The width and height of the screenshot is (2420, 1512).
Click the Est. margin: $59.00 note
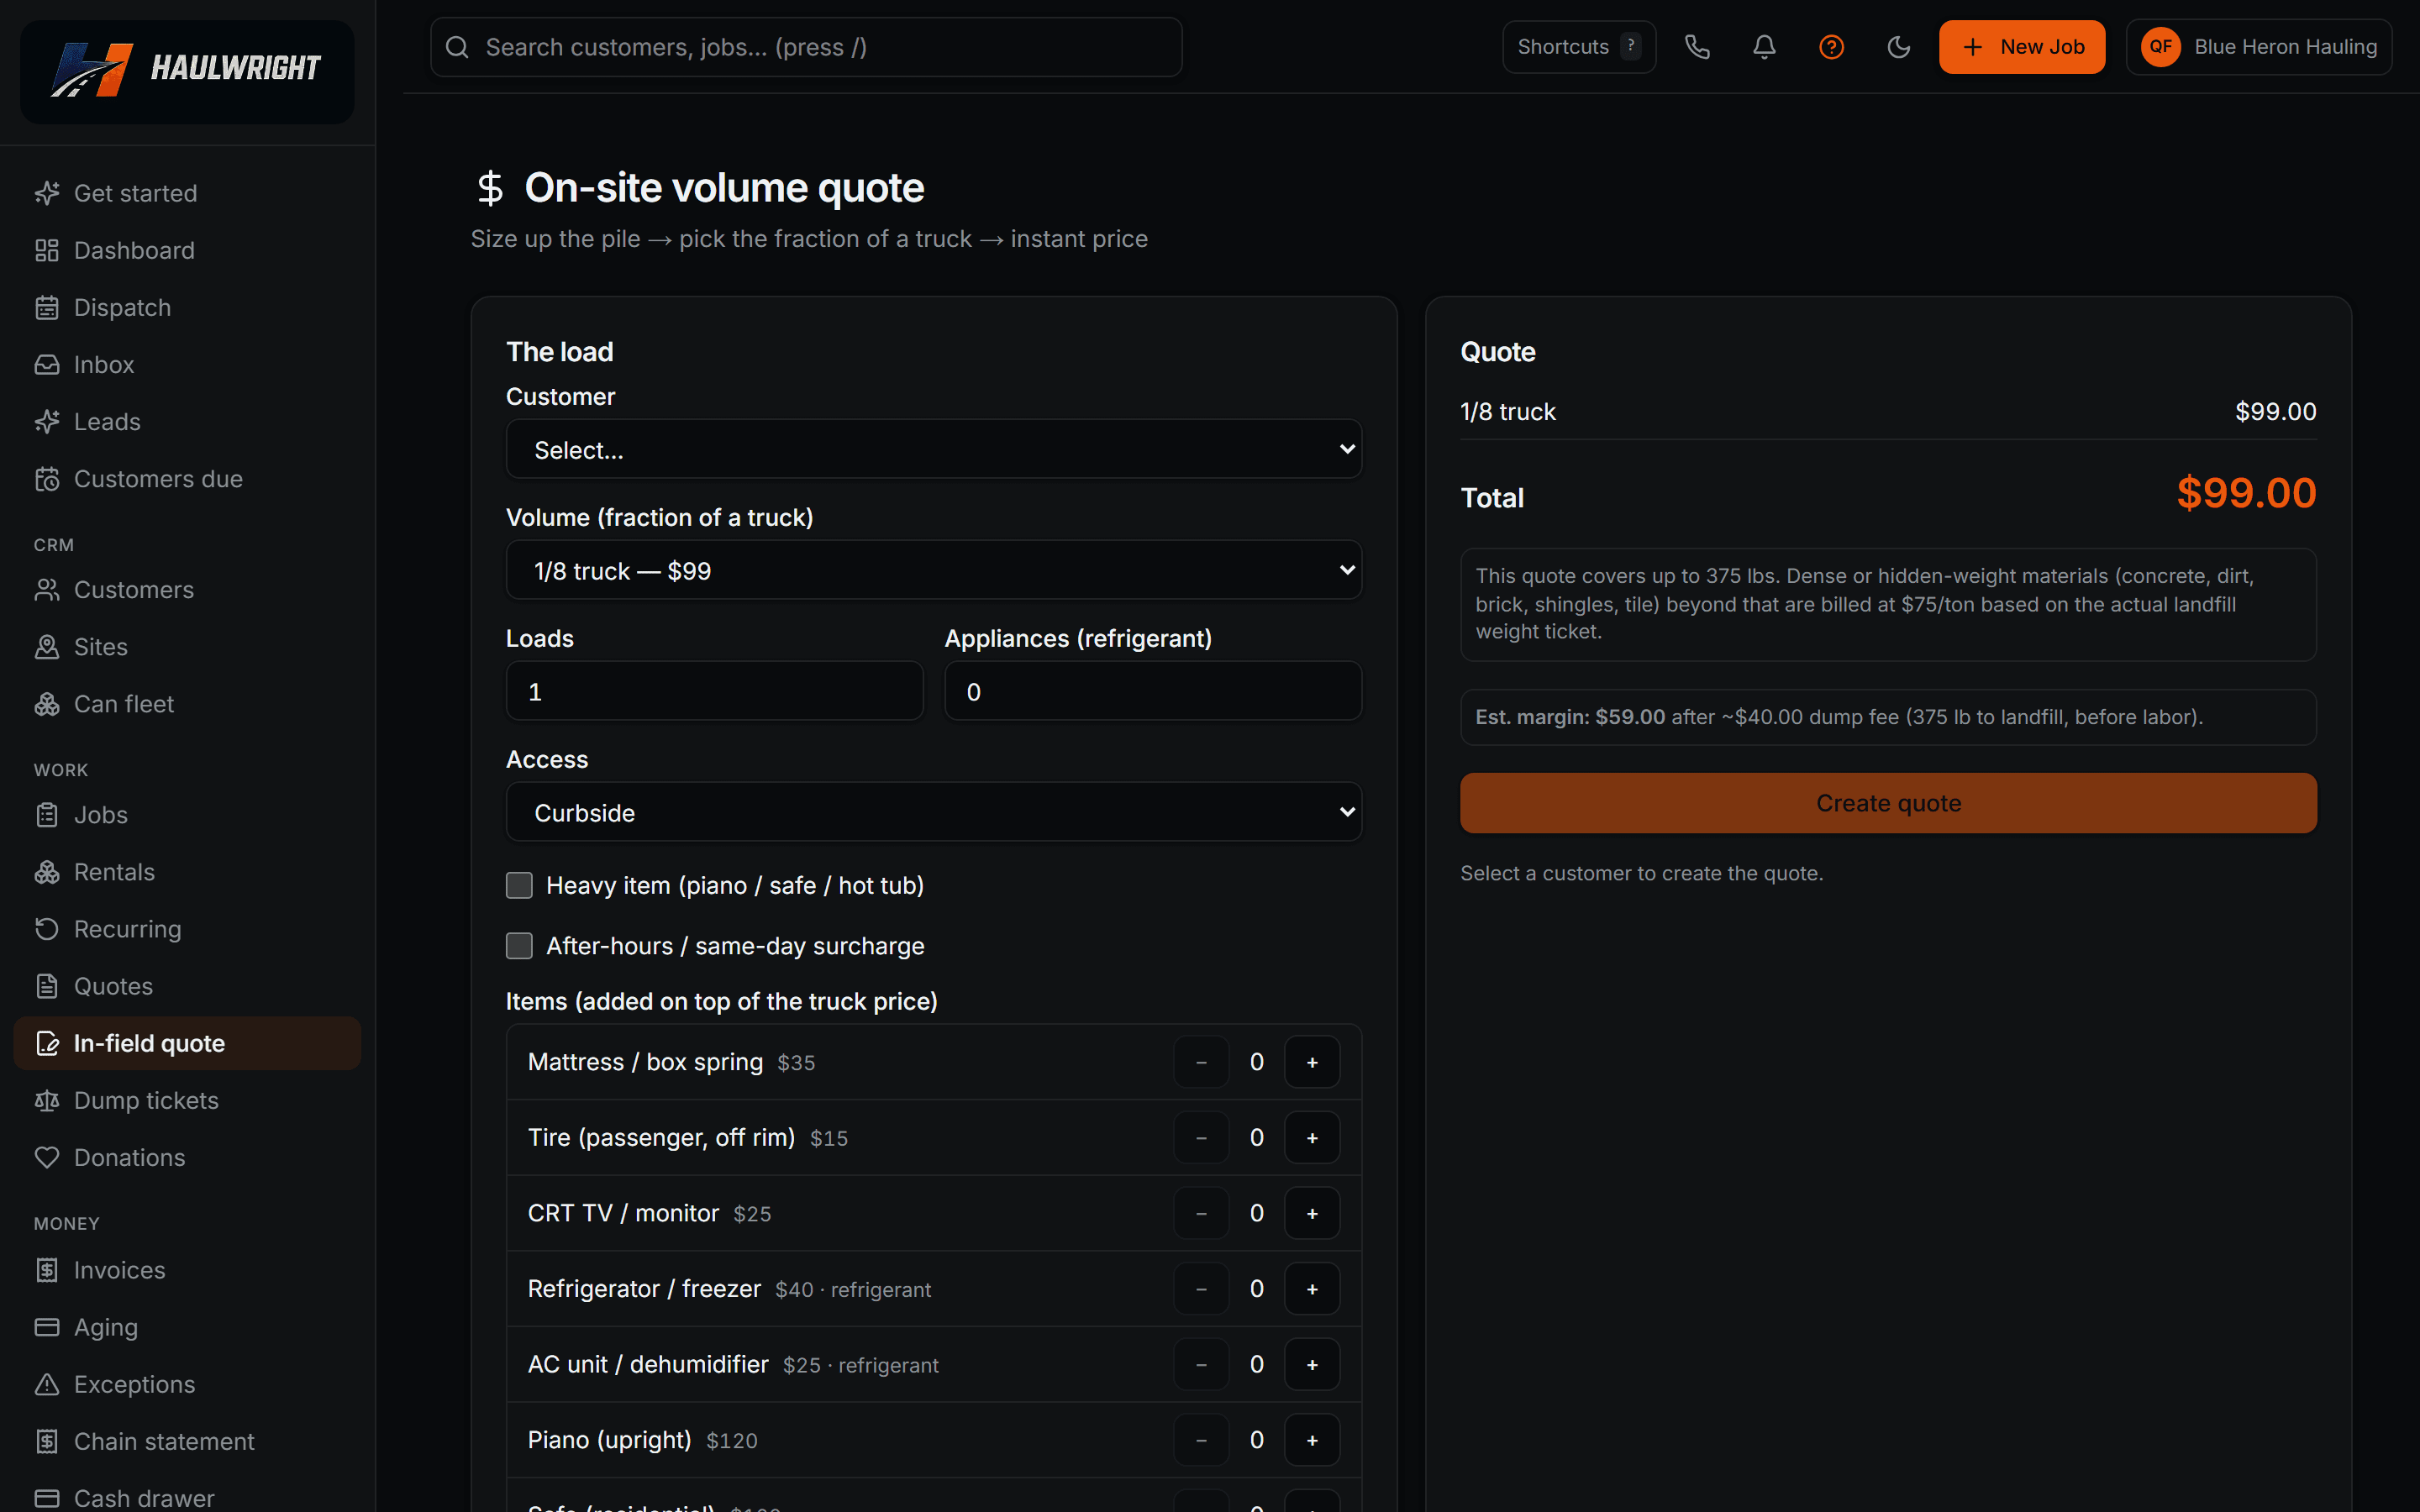point(1888,717)
